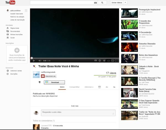Click the dislike thumbs-down icon
Viewport: 166px width, 130px height.
(40, 82)
